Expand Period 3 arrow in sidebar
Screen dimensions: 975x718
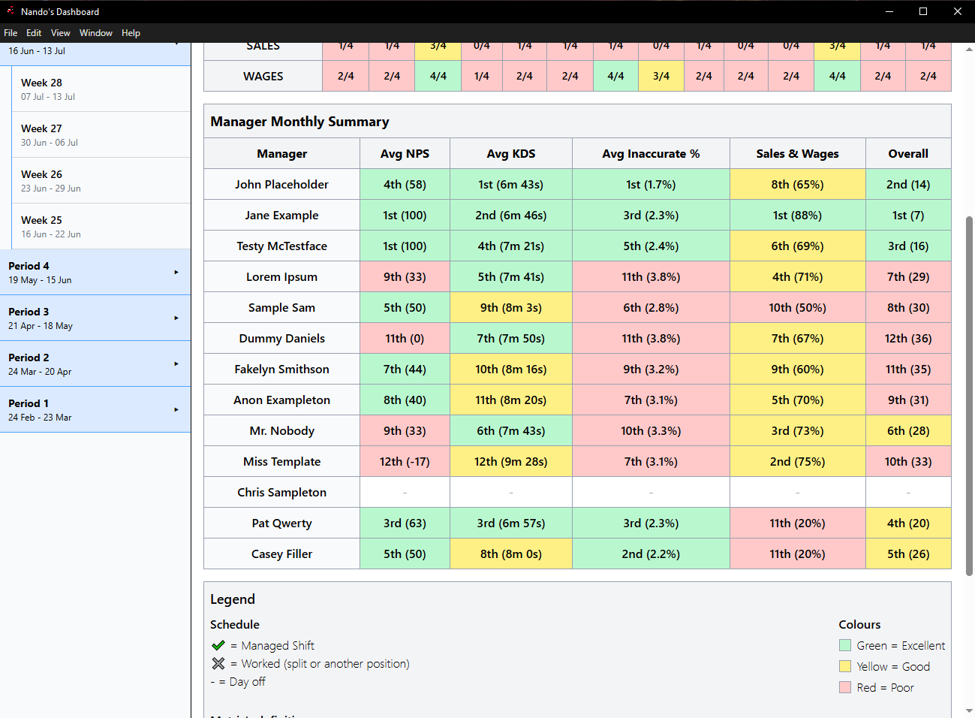click(176, 318)
